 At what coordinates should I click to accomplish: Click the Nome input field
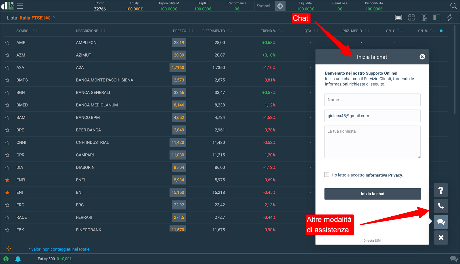[x=372, y=100]
